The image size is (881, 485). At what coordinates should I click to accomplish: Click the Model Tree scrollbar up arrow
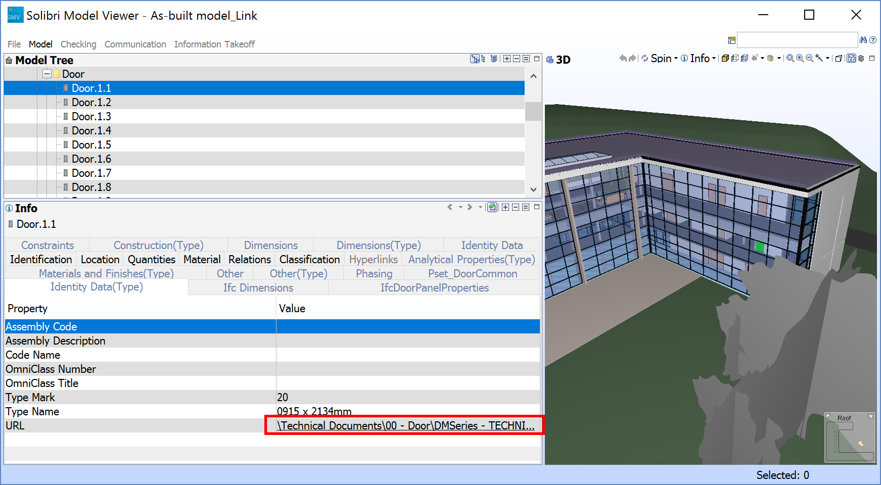tap(533, 76)
